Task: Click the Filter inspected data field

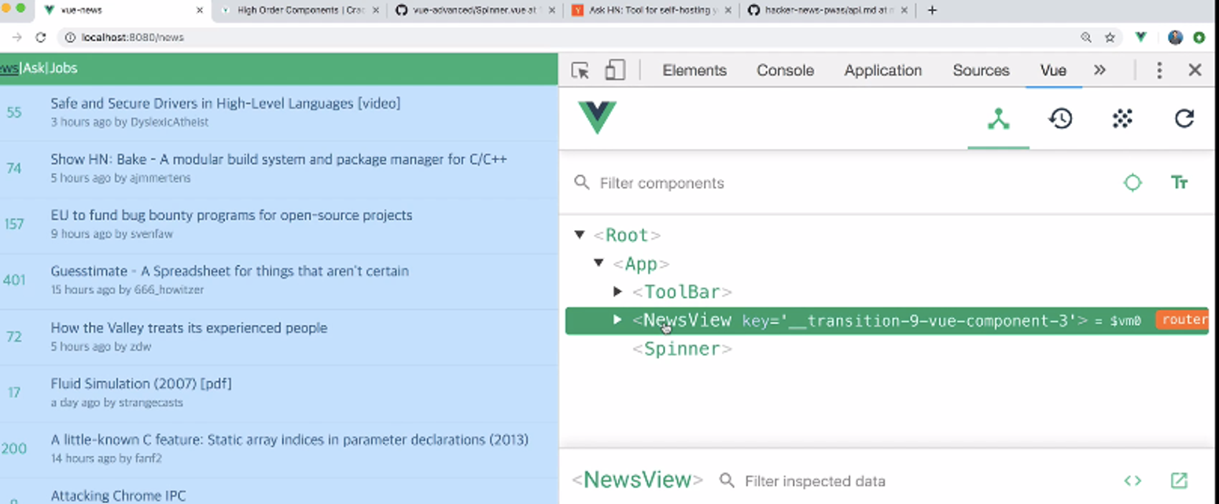Action: tap(912, 480)
